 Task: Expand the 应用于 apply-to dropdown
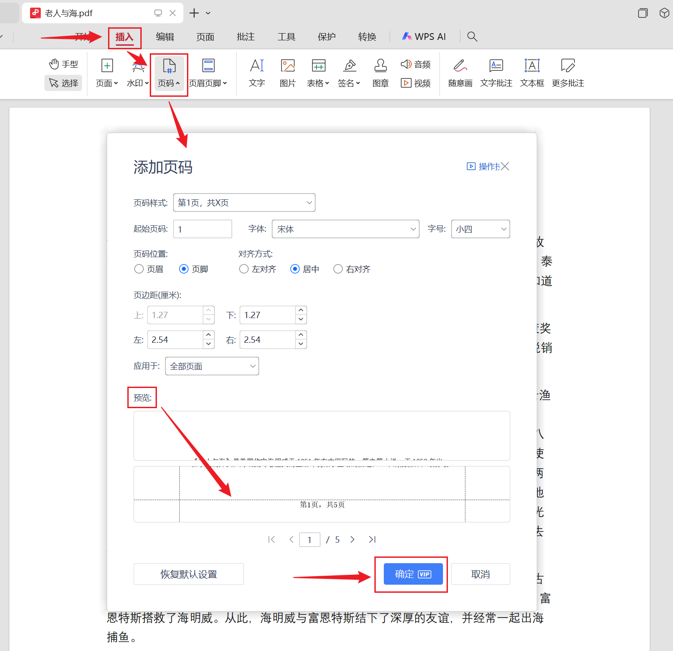[x=252, y=366]
